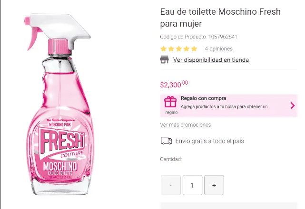Click the quantity input field
Image resolution: width=305 pixels, height=209 pixels.
[x=192, y=185]
